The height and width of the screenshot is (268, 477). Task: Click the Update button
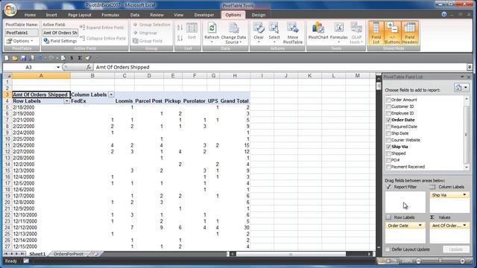[x=455, y=249]
